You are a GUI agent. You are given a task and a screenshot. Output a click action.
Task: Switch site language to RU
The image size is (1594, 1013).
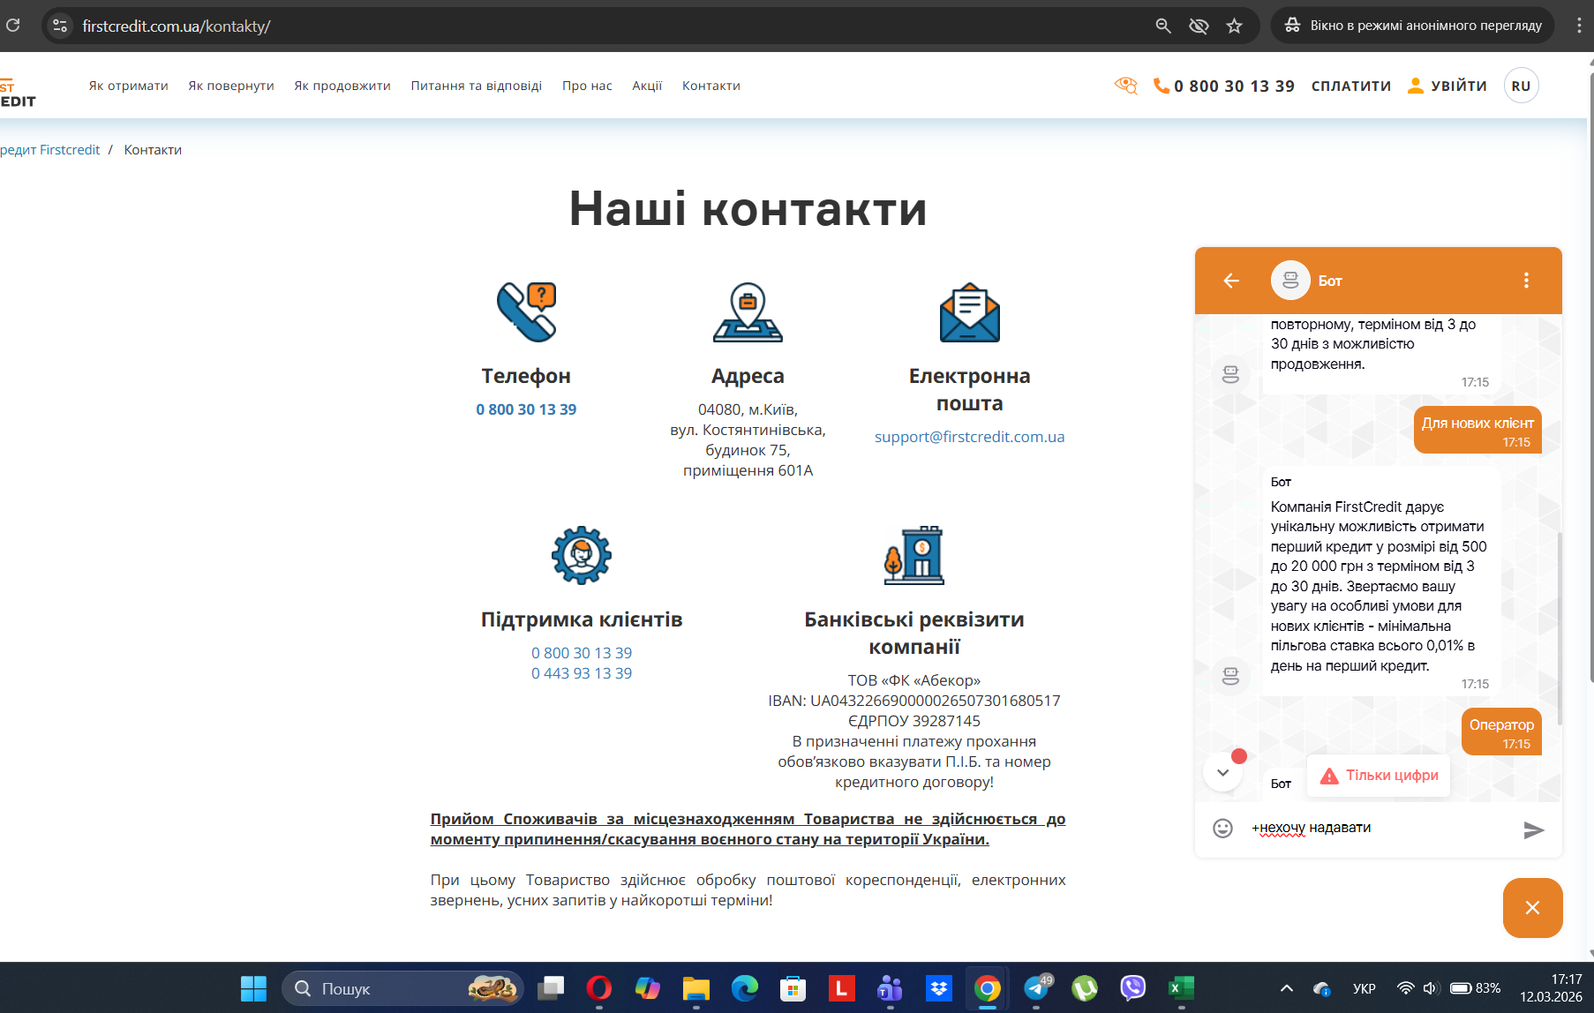point(1521,86)
